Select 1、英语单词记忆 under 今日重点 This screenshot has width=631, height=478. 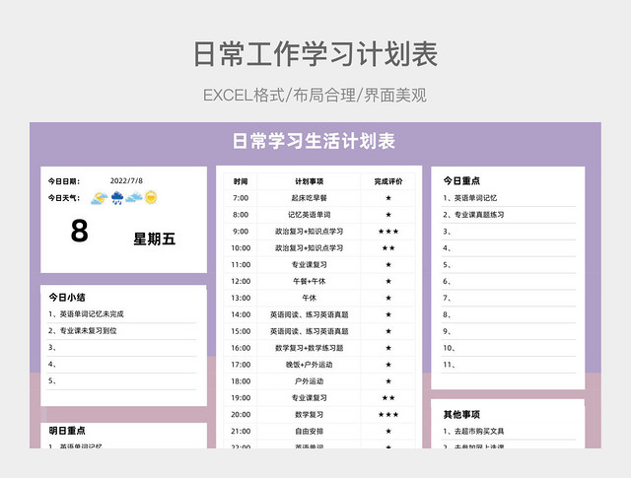(469, 198)
